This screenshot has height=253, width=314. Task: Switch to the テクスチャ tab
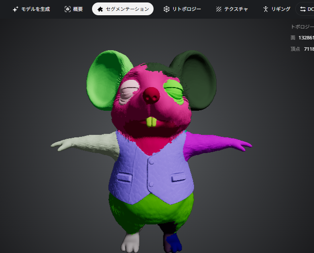(x=232, y=9)
